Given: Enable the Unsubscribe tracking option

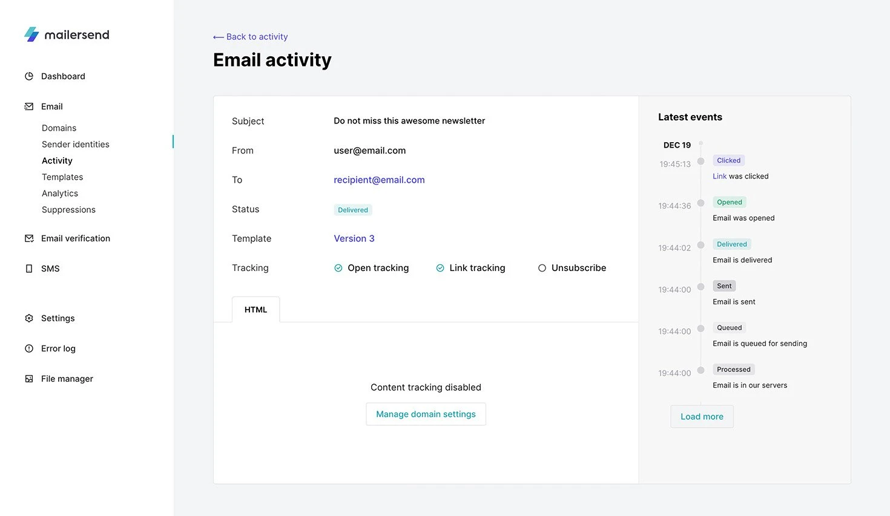Looking at the screenshot, I should 542,268.
